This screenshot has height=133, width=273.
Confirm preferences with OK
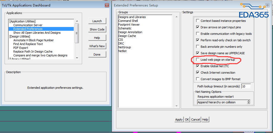(x=187, y=120)
